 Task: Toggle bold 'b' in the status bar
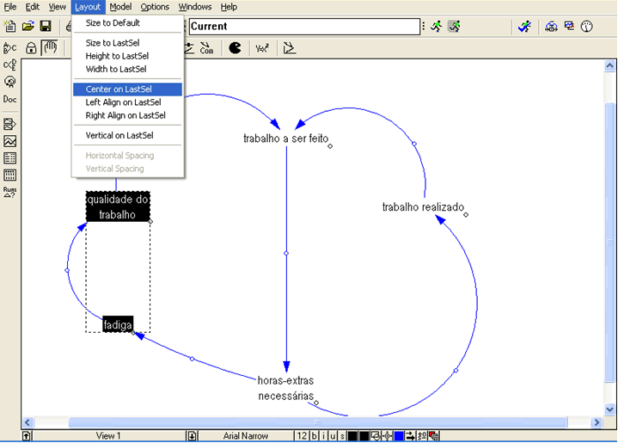click(315, 436)
